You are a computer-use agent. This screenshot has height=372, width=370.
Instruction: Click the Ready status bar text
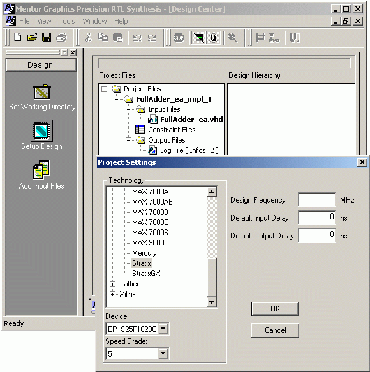click(14, 323)
